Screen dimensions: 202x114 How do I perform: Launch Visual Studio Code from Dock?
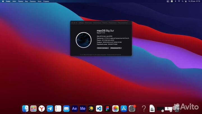click(x=99, y=108)
